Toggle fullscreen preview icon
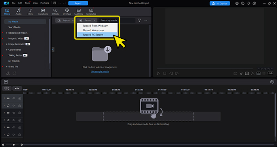Image resolution: width=277 pixels, height=147 pixels. tap(264, 73)
